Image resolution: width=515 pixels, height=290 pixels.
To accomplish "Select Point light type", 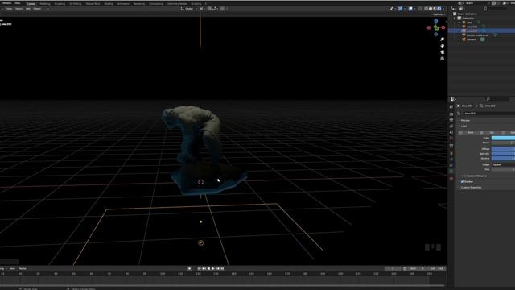I will tap(468, 132).
